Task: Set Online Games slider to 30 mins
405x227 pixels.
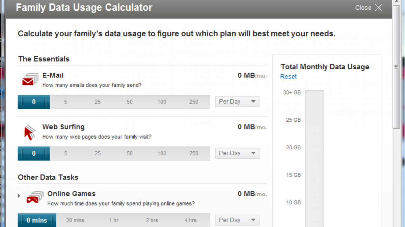Action: click(x=75, y=220)
